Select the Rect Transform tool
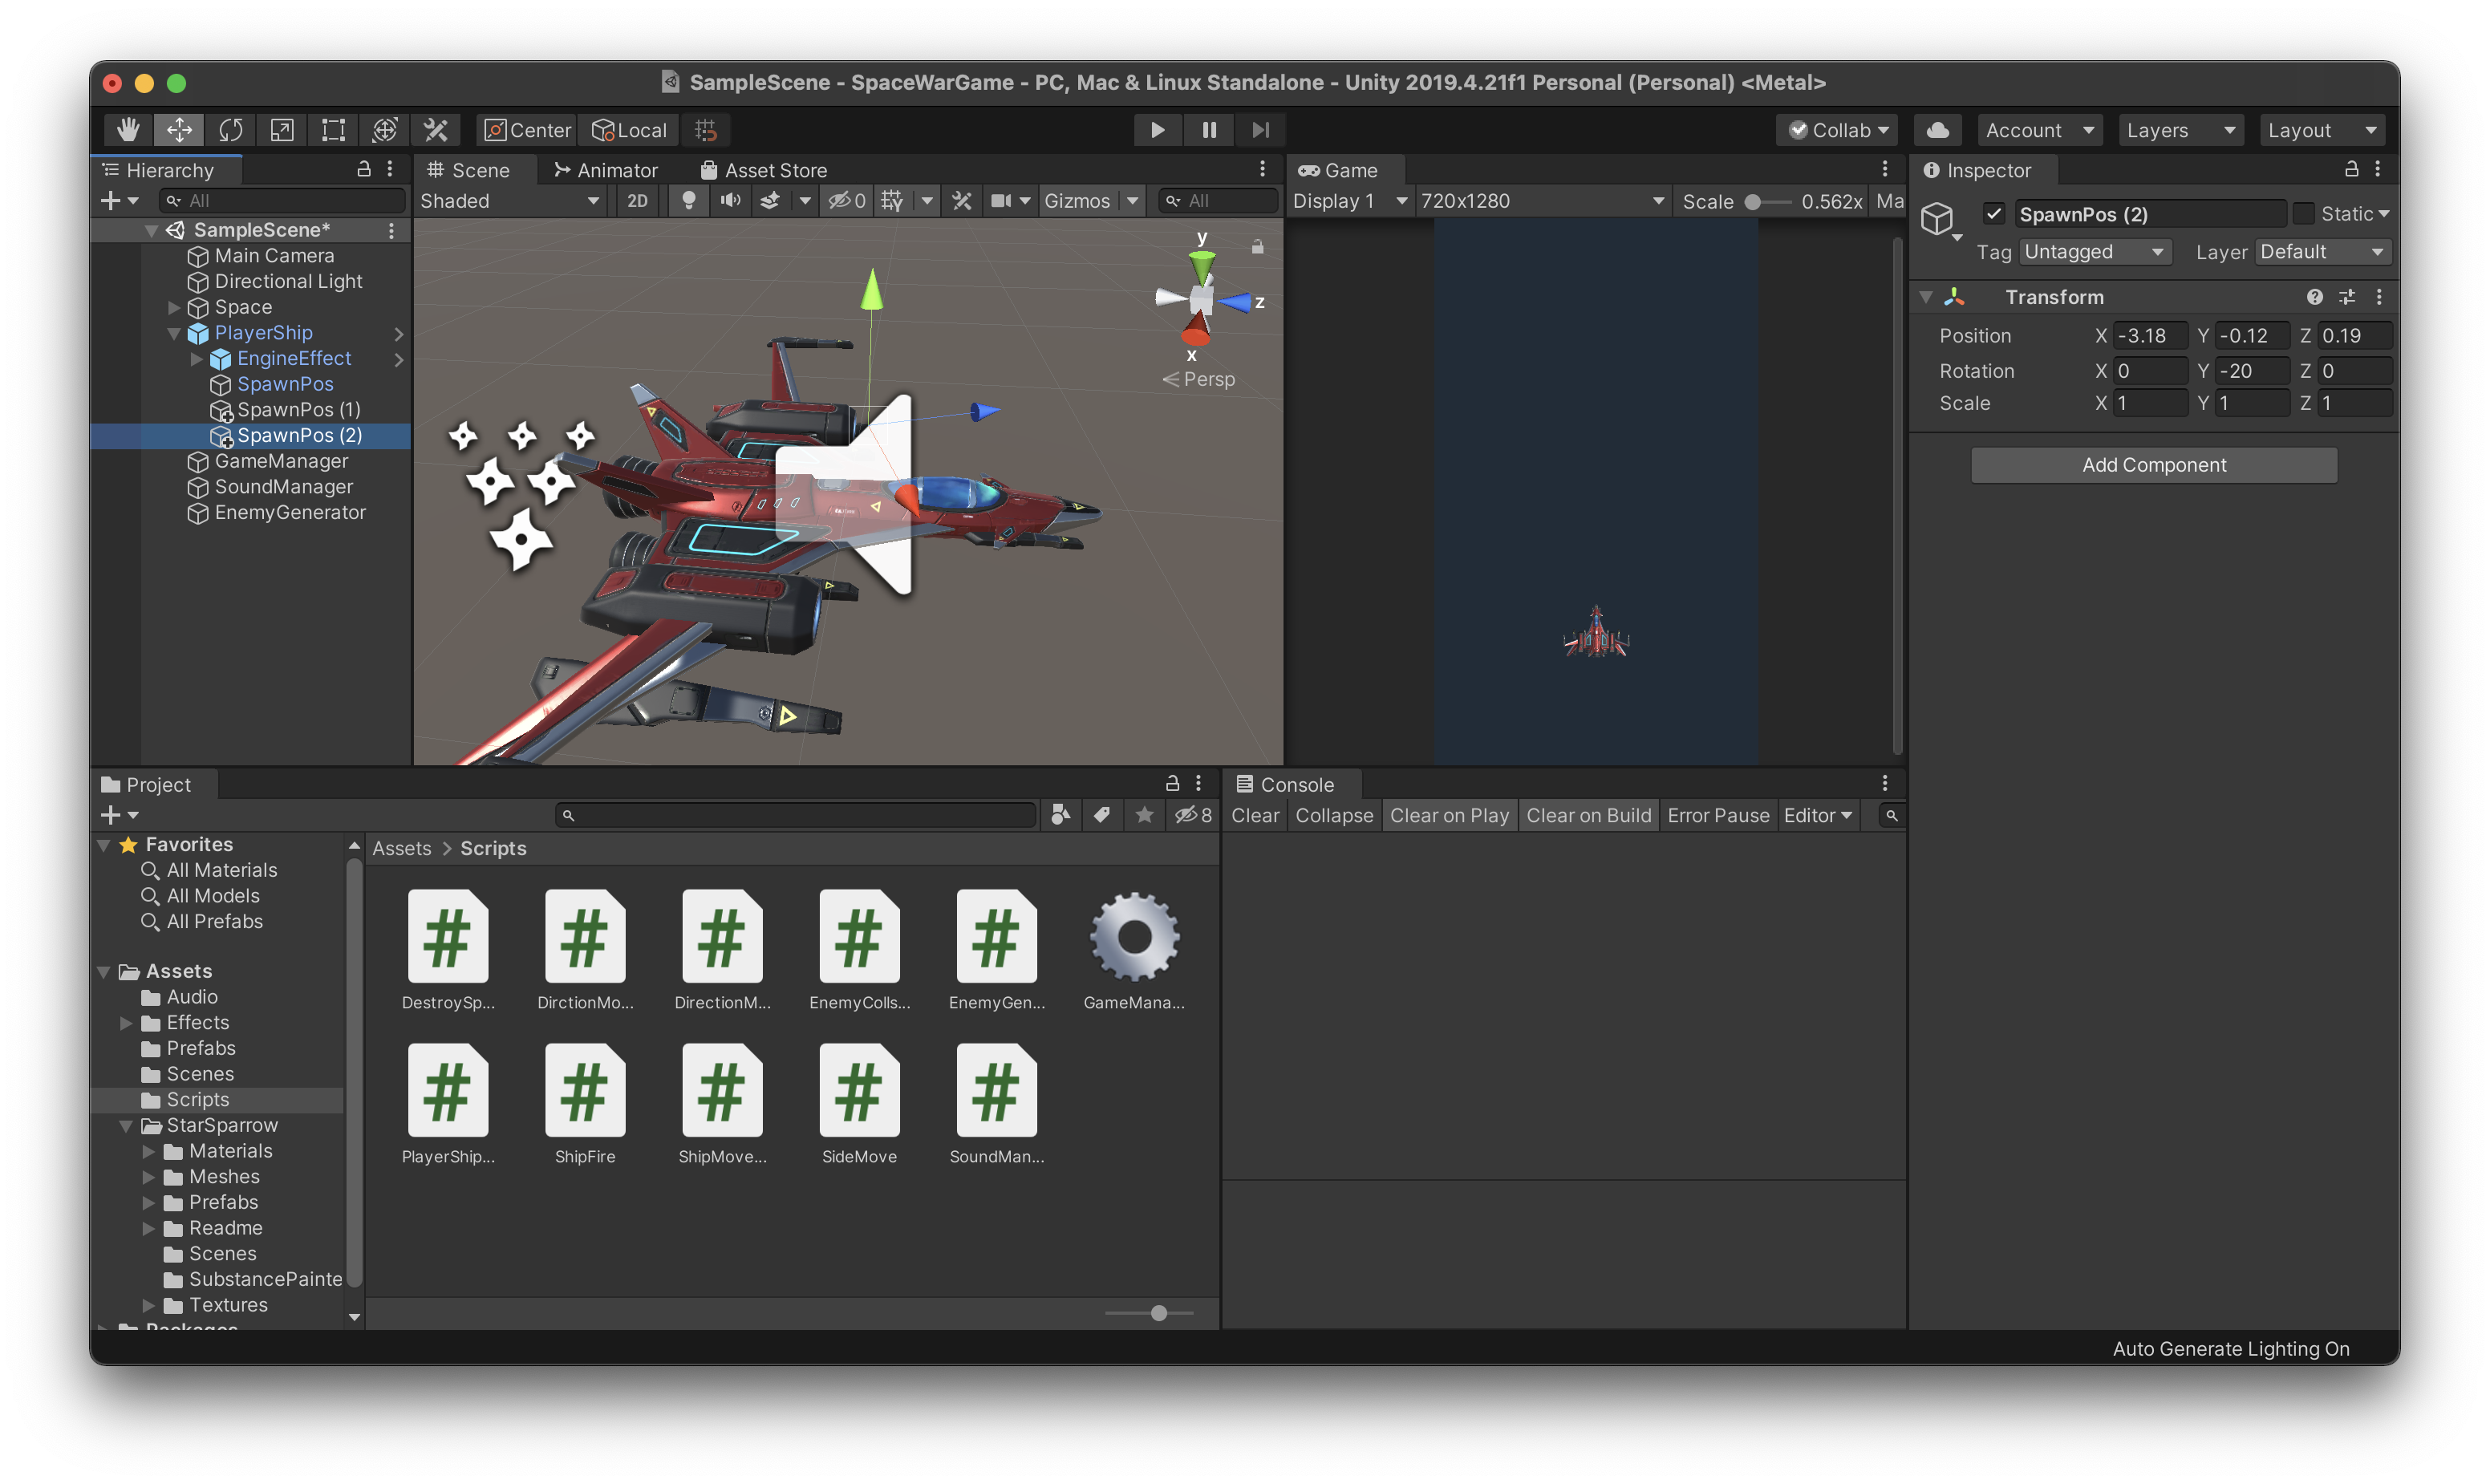 click(333, 130)
